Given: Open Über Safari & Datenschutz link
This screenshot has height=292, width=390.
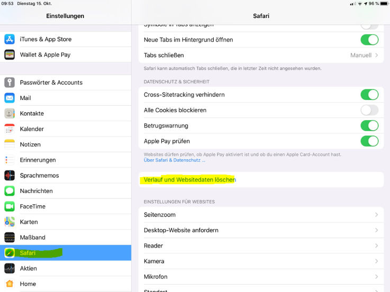Looking at the screenshot, I should coord(174,160).
